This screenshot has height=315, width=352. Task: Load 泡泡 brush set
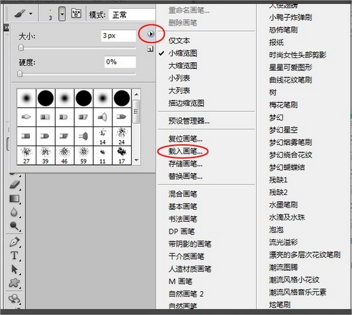(x=276, y=230)
